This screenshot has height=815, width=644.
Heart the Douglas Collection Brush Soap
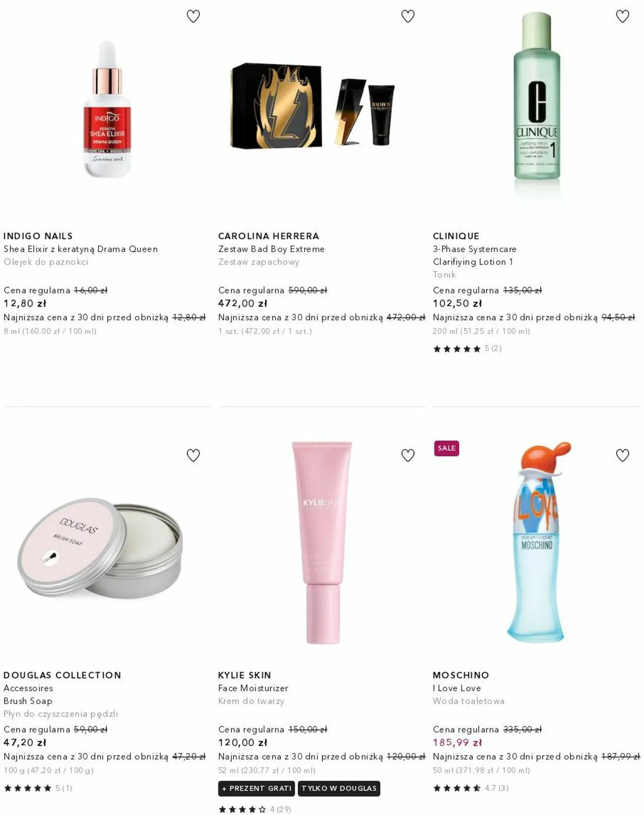coord(193,455)
